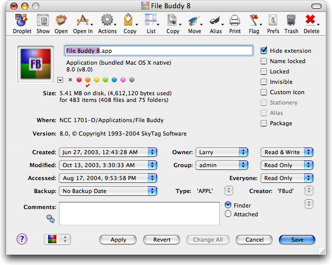Click the List toolbar icon
This screenshot has height=265, width=332.
click(151, 20)
